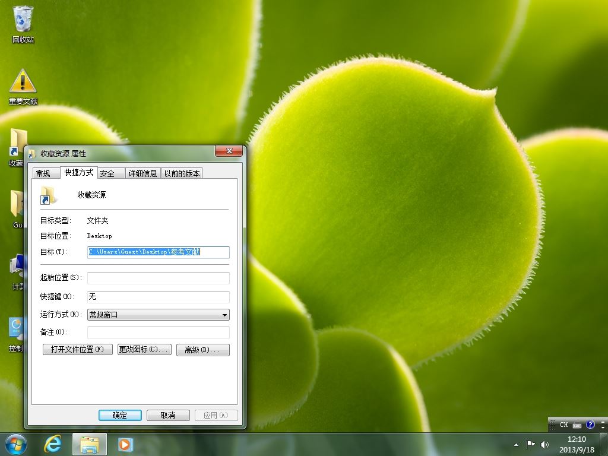Open the Windows Start menu
608x456 pixels.
click(x=16, y=444)
